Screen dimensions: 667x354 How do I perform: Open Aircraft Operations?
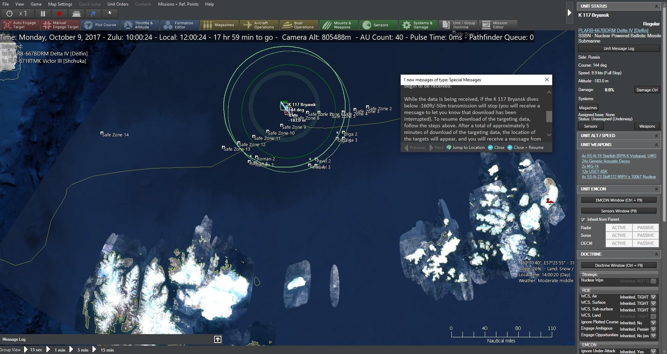coord(259,25)
